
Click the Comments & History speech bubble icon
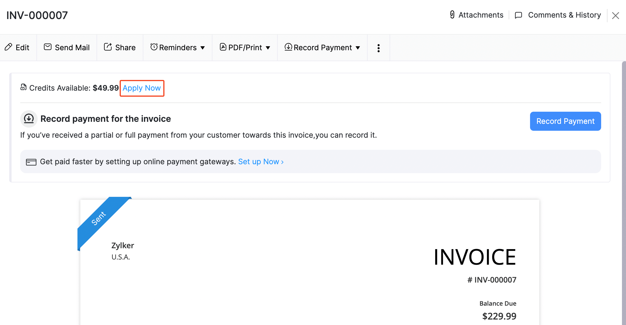(518, 15)
